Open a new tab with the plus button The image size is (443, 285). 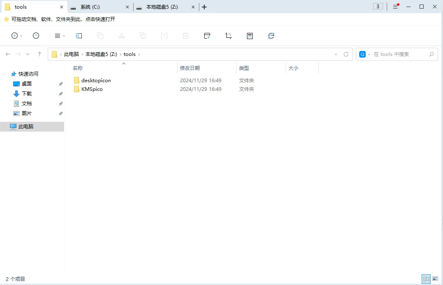[204, 7]
